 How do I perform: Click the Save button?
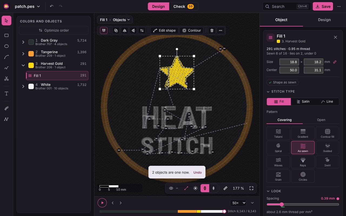point(323,6)
